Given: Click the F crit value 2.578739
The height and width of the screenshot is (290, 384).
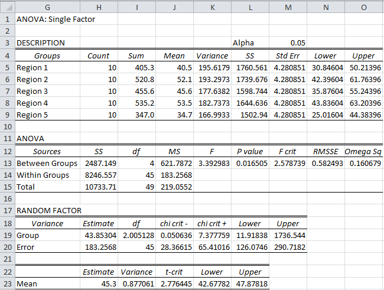Looking at the screenshot, I should click(x=288, y=163).
